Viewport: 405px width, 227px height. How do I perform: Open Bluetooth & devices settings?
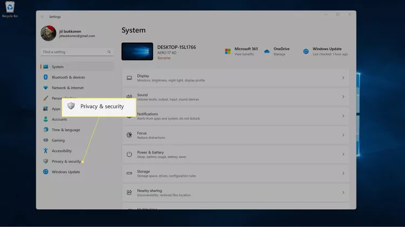click(68, 77)
